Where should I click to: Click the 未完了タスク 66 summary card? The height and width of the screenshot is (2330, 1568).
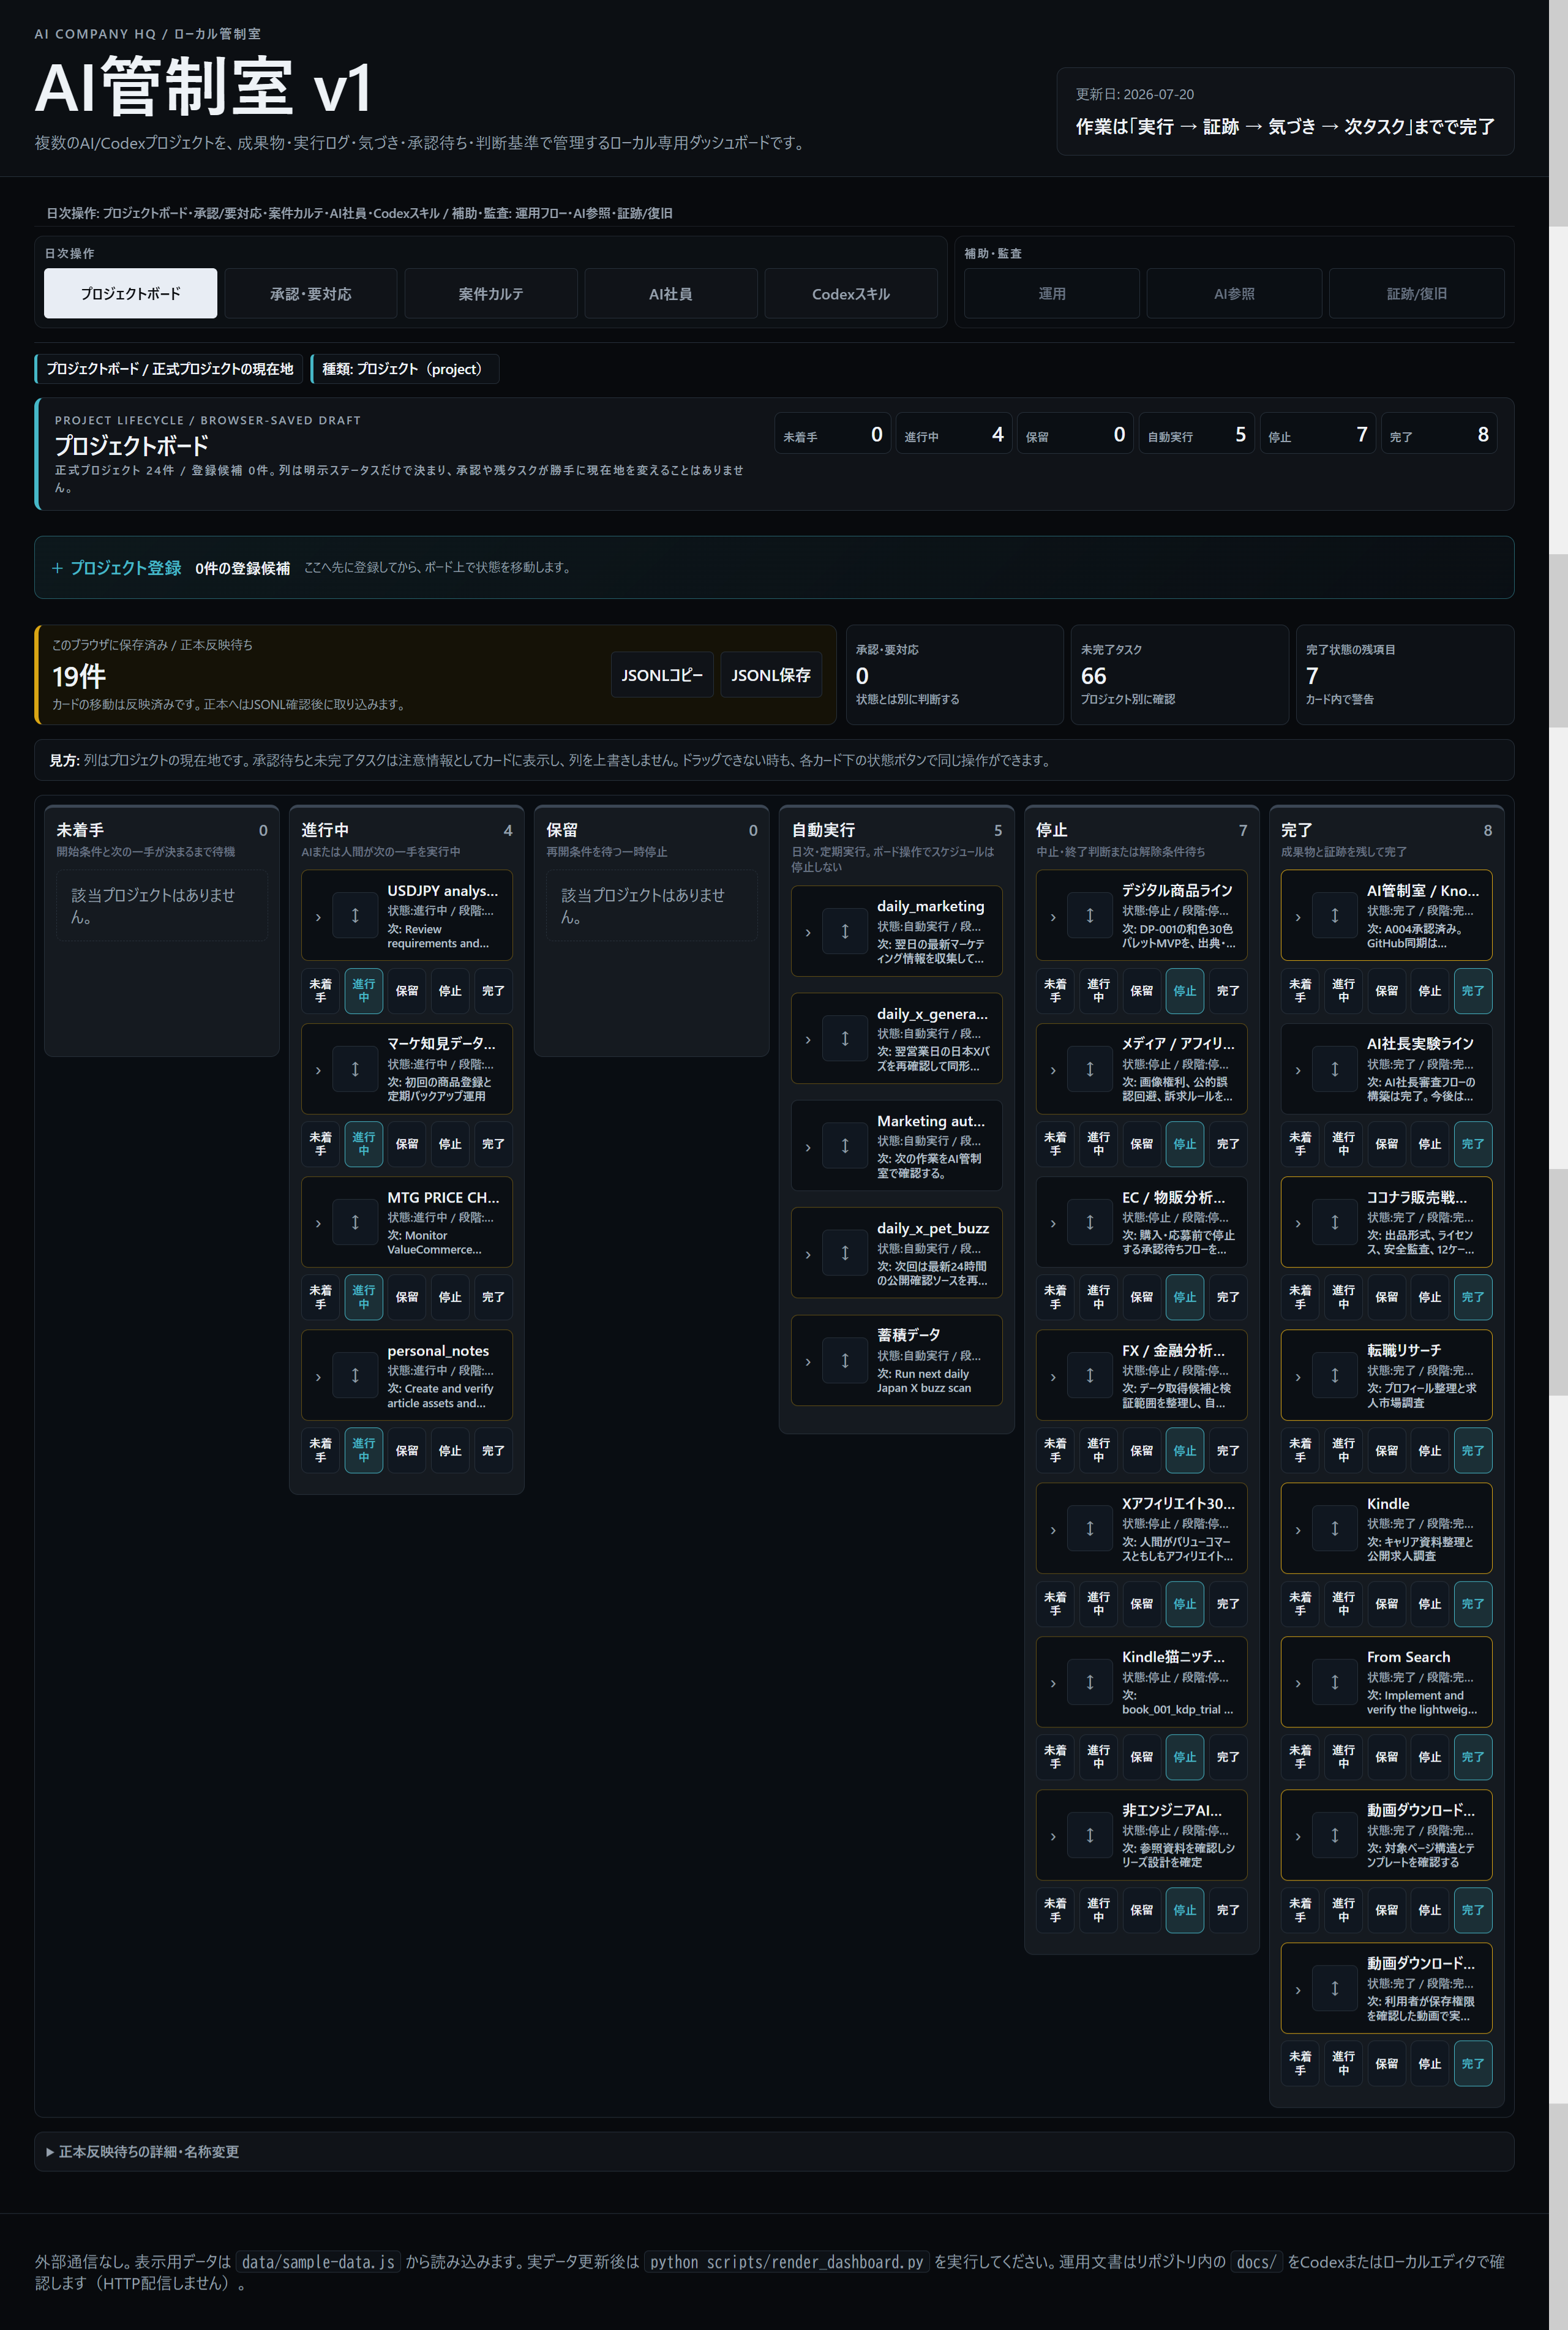tap(1180, 674)
